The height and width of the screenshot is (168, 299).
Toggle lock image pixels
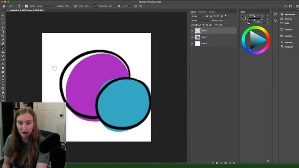pyautogui.click(x=200, y=25)
